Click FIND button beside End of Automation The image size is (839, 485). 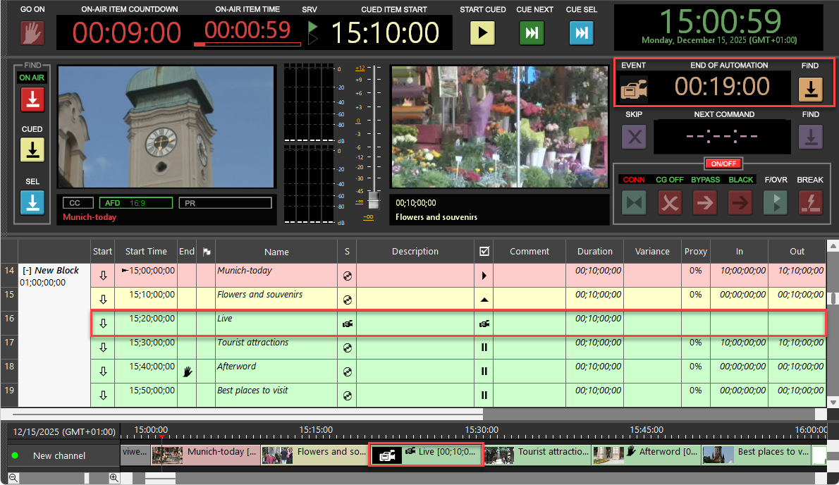point(810,89)
